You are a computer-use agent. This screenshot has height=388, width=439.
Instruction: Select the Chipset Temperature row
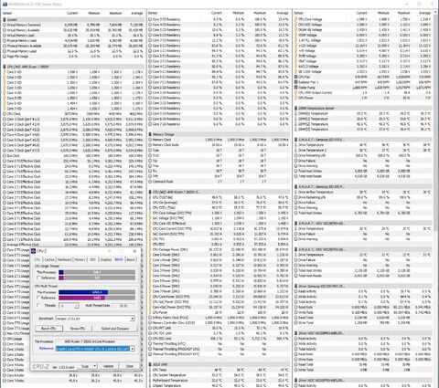tap(219, 385)
